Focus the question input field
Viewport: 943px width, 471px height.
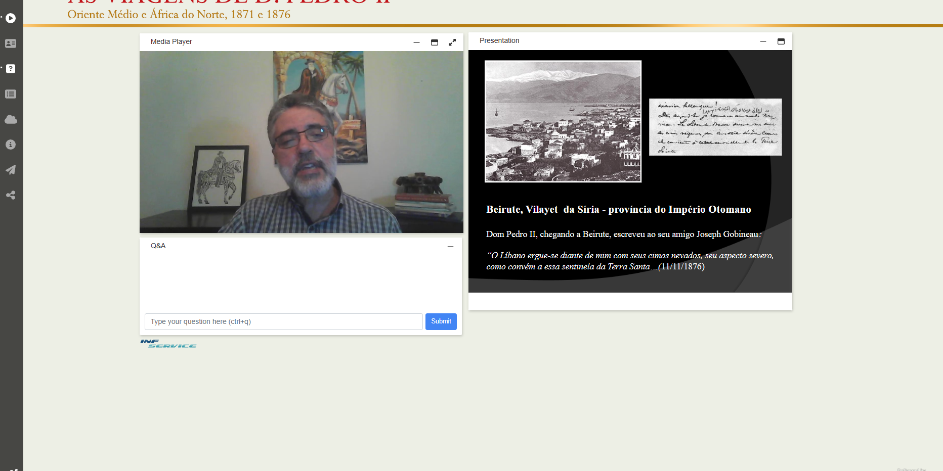pos(283,321)
